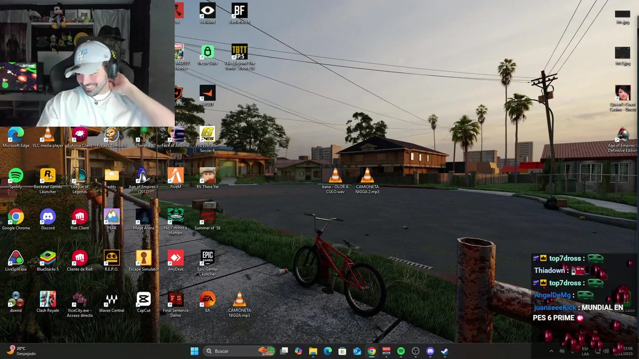Select Tales Beyond The Tomb icon

240,57
